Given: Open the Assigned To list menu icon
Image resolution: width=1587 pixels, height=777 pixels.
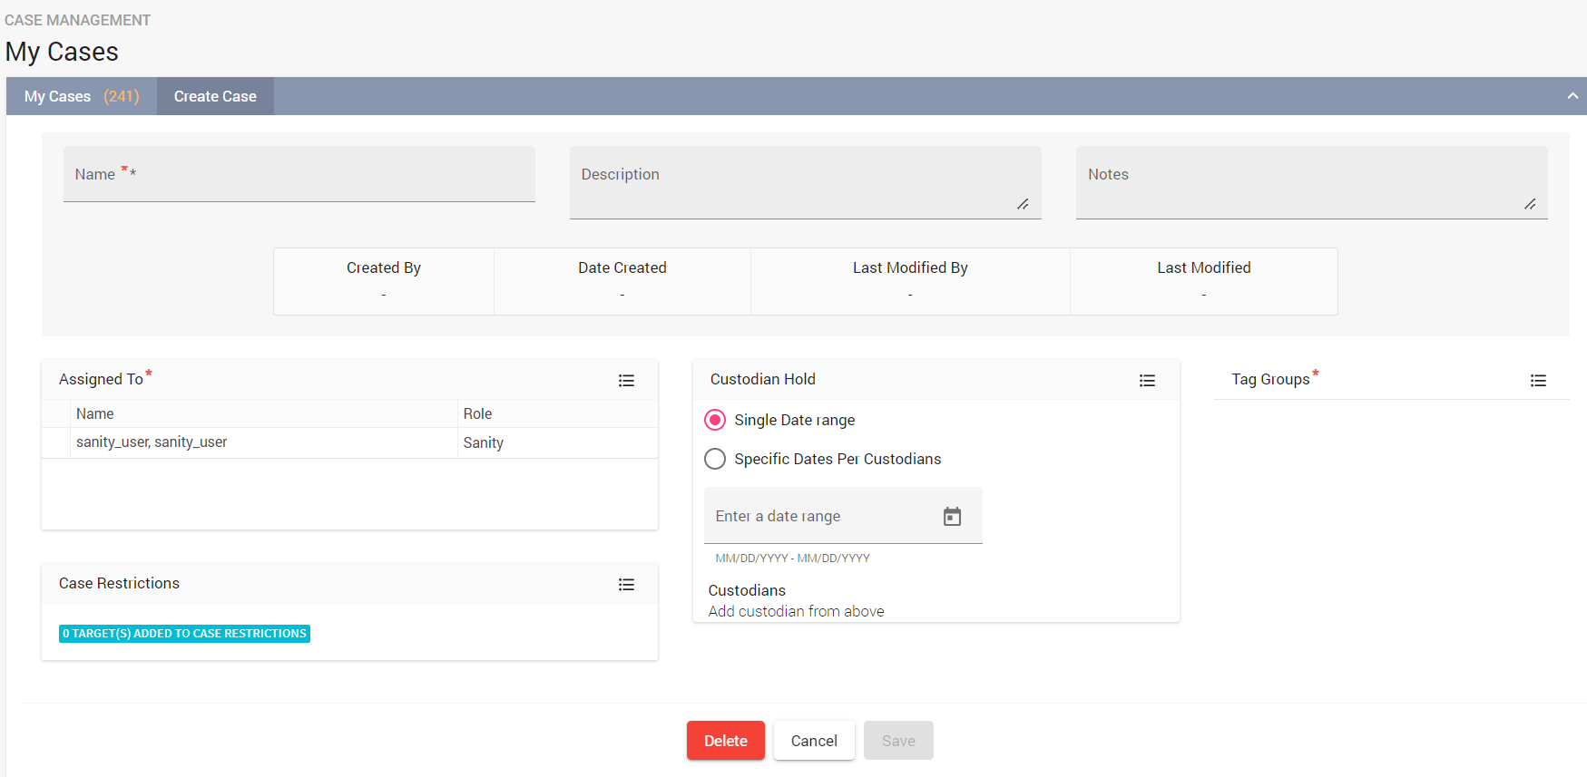Looking at the screenshot, I should [626, 381].
